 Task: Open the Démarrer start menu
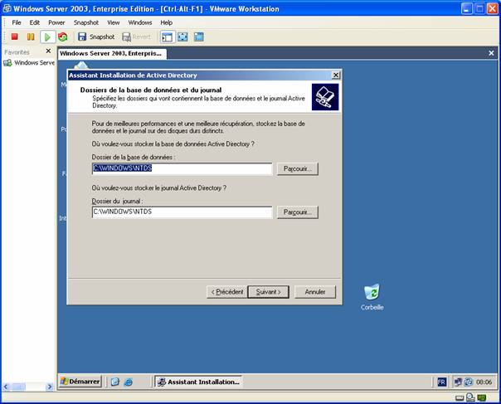(80, 382)
